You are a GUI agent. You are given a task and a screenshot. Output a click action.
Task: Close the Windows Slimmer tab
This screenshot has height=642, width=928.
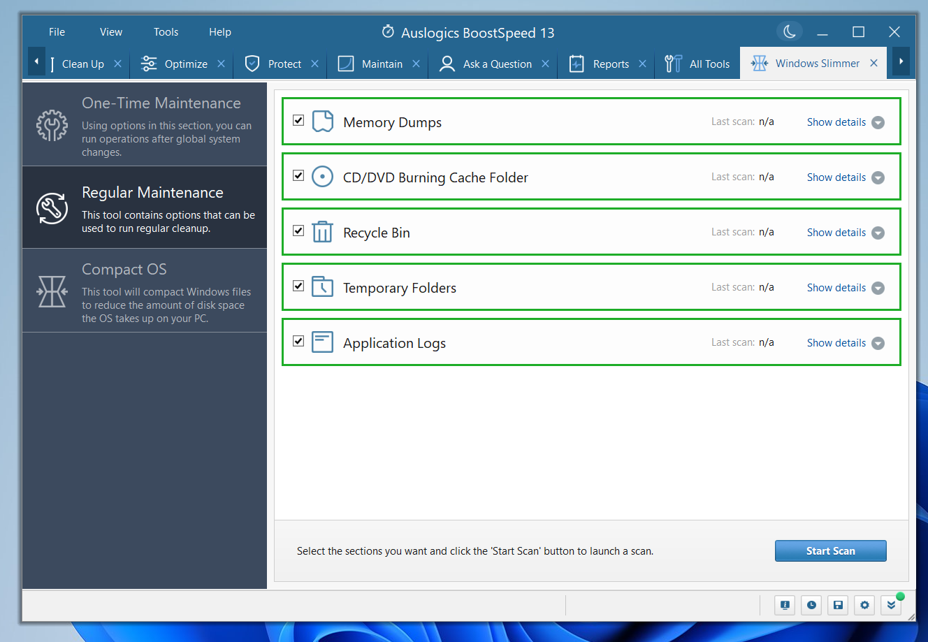(x=873, y=63)
